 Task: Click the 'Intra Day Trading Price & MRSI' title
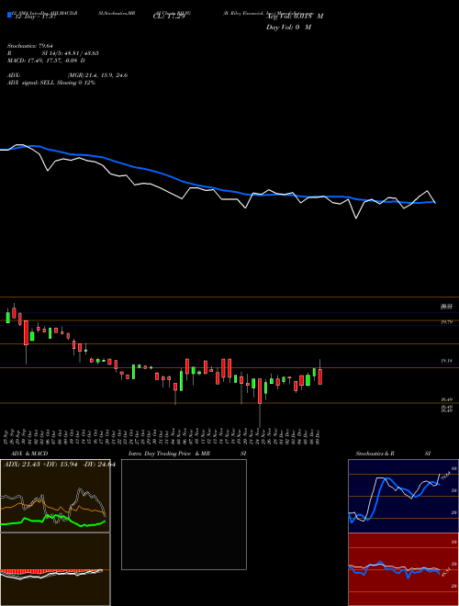[187, 454]
